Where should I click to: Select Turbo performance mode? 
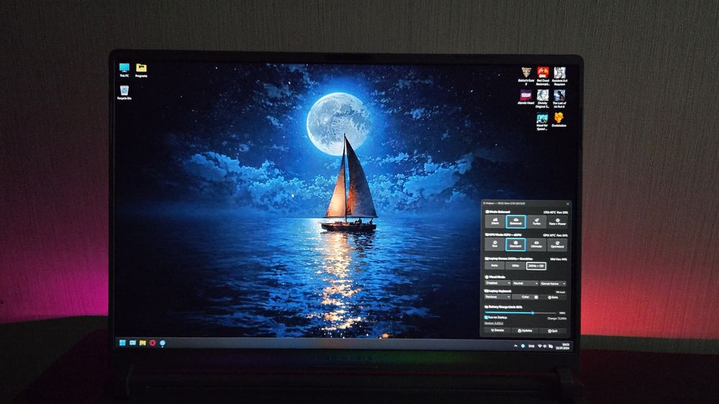click(536, 222)
